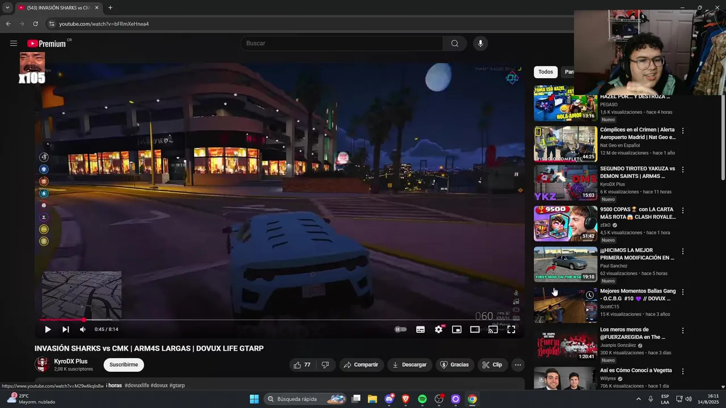The width and height of the screenshot is (726, 408).
Task: Click the browser address bar URL
Action: (104, 24)
